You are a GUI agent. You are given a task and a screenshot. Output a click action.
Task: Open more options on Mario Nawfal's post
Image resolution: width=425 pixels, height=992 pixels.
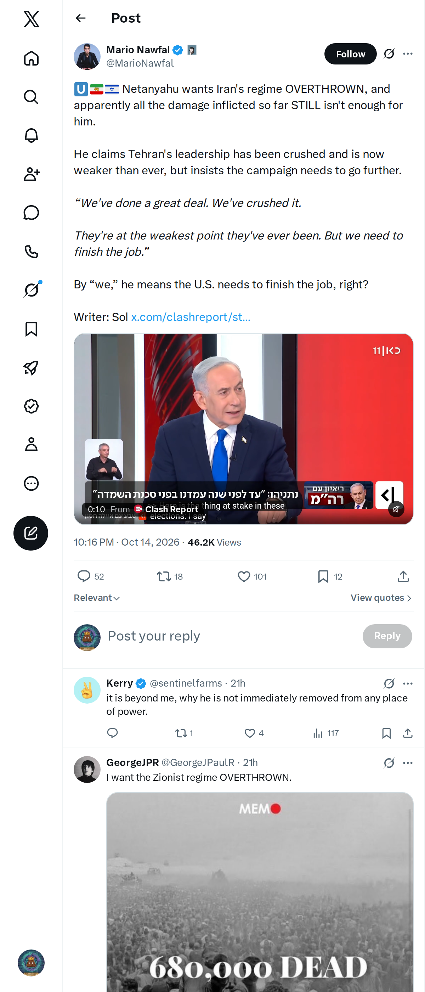pyautogui.click(x=408, y=54)
